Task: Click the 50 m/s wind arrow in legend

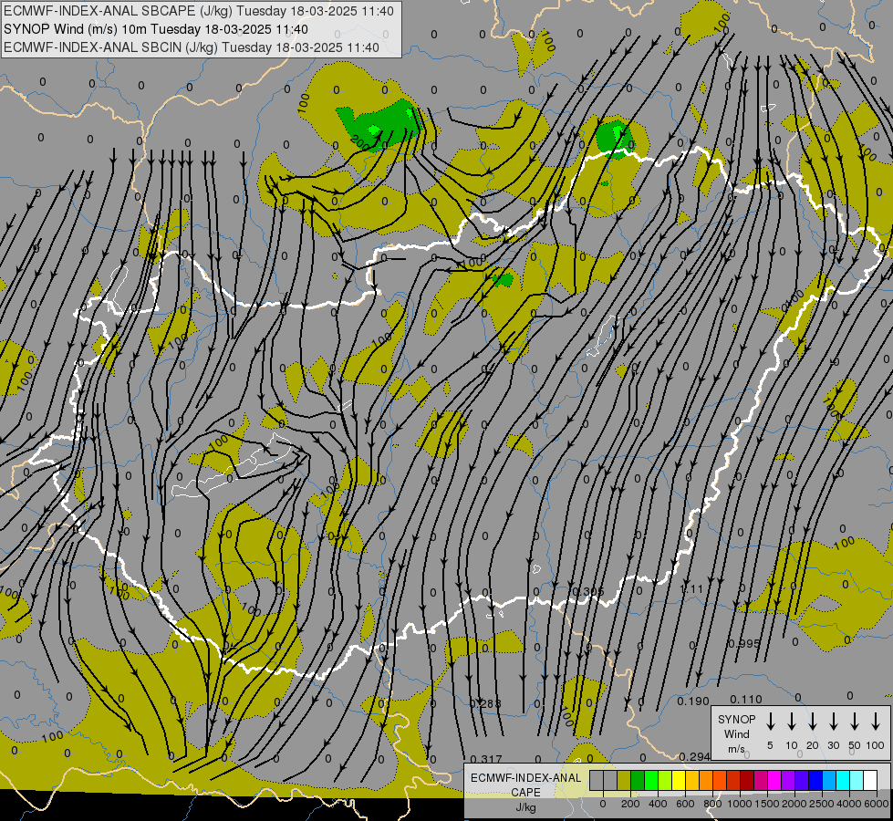Action: coord(855,722)
